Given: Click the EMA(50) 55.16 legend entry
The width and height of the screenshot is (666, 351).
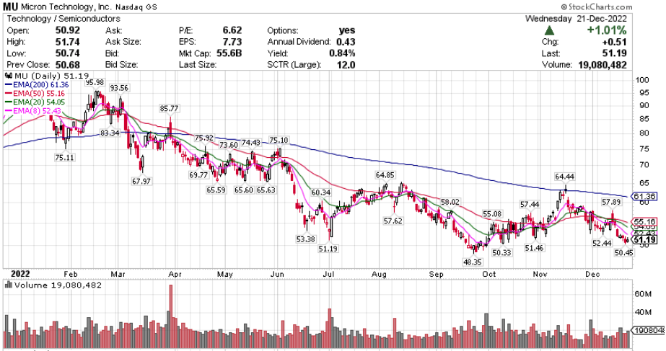Looking at the screenshot, I should coord(35,94).
